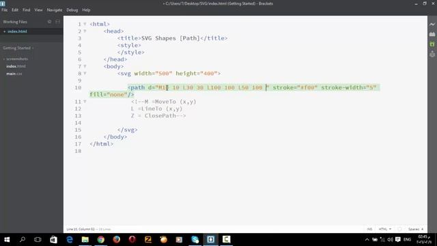Click the split-view icon beside Working Files
Screen dimensions: 437x246
(57, 22)
